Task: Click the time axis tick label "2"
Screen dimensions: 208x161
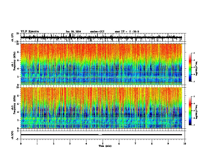Action: (x=54, y=144)
